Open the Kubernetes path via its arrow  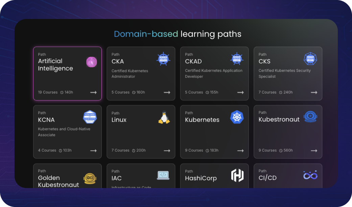click(240, 151)
